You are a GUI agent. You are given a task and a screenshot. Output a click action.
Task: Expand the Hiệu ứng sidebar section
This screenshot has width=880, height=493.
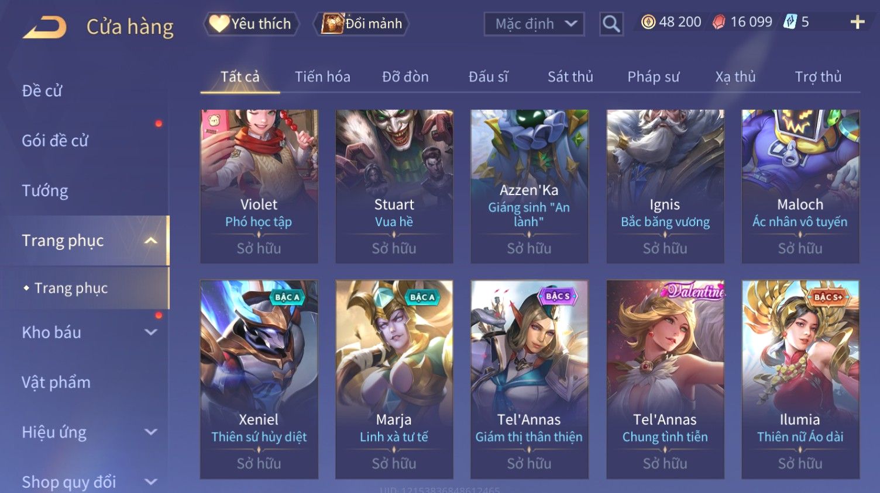(x=150, y=432)
